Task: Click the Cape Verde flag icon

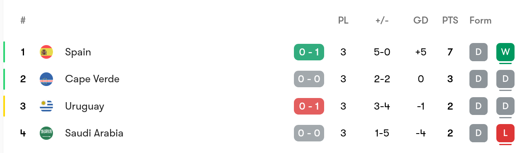Action: tap(46, 79)
